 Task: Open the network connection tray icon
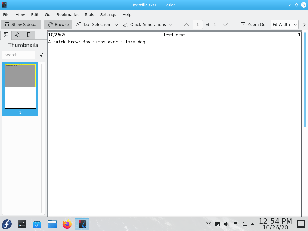[x=245, y=224]
